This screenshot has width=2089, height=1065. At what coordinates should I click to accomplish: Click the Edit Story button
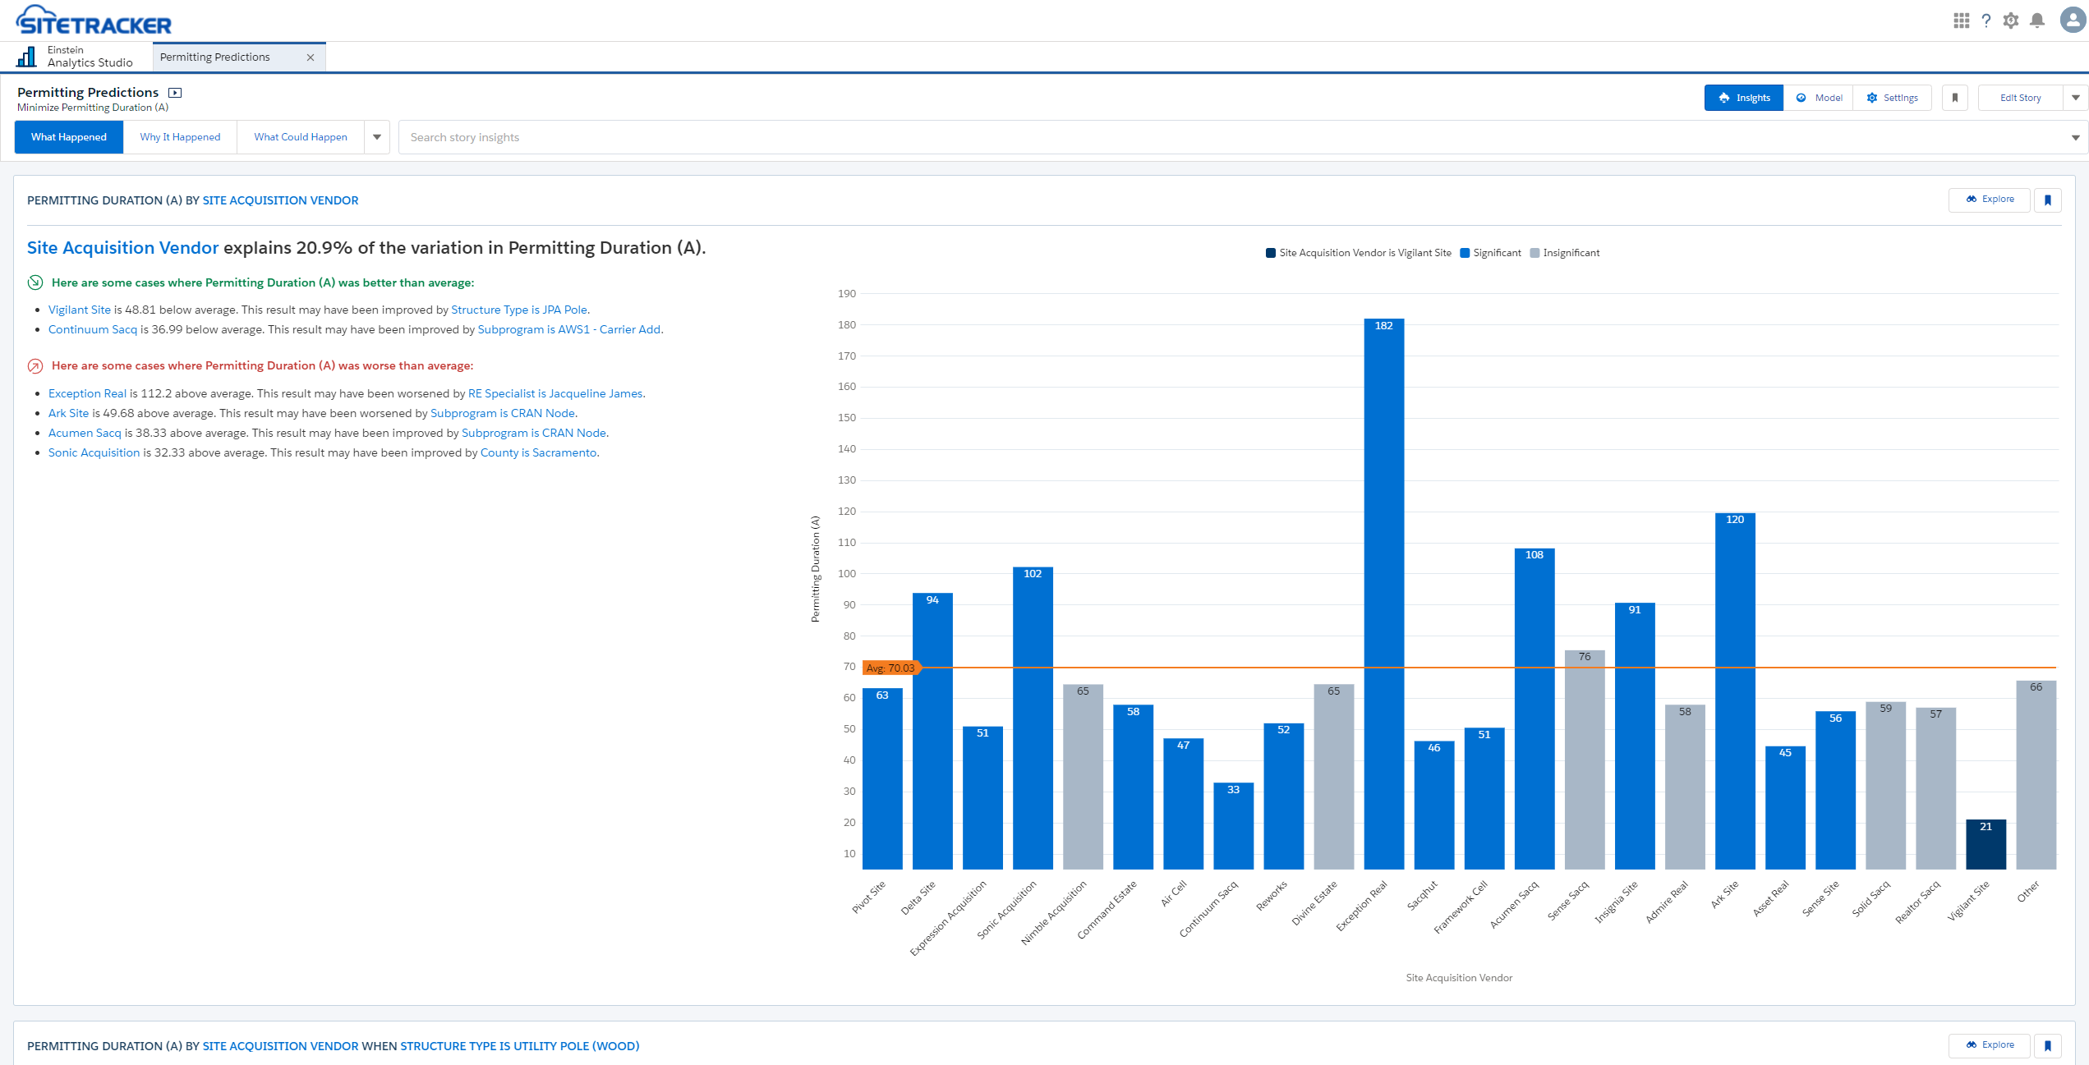click(2021, 98)
